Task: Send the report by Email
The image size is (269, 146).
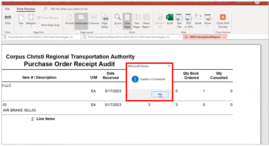Action: [198, 20]
